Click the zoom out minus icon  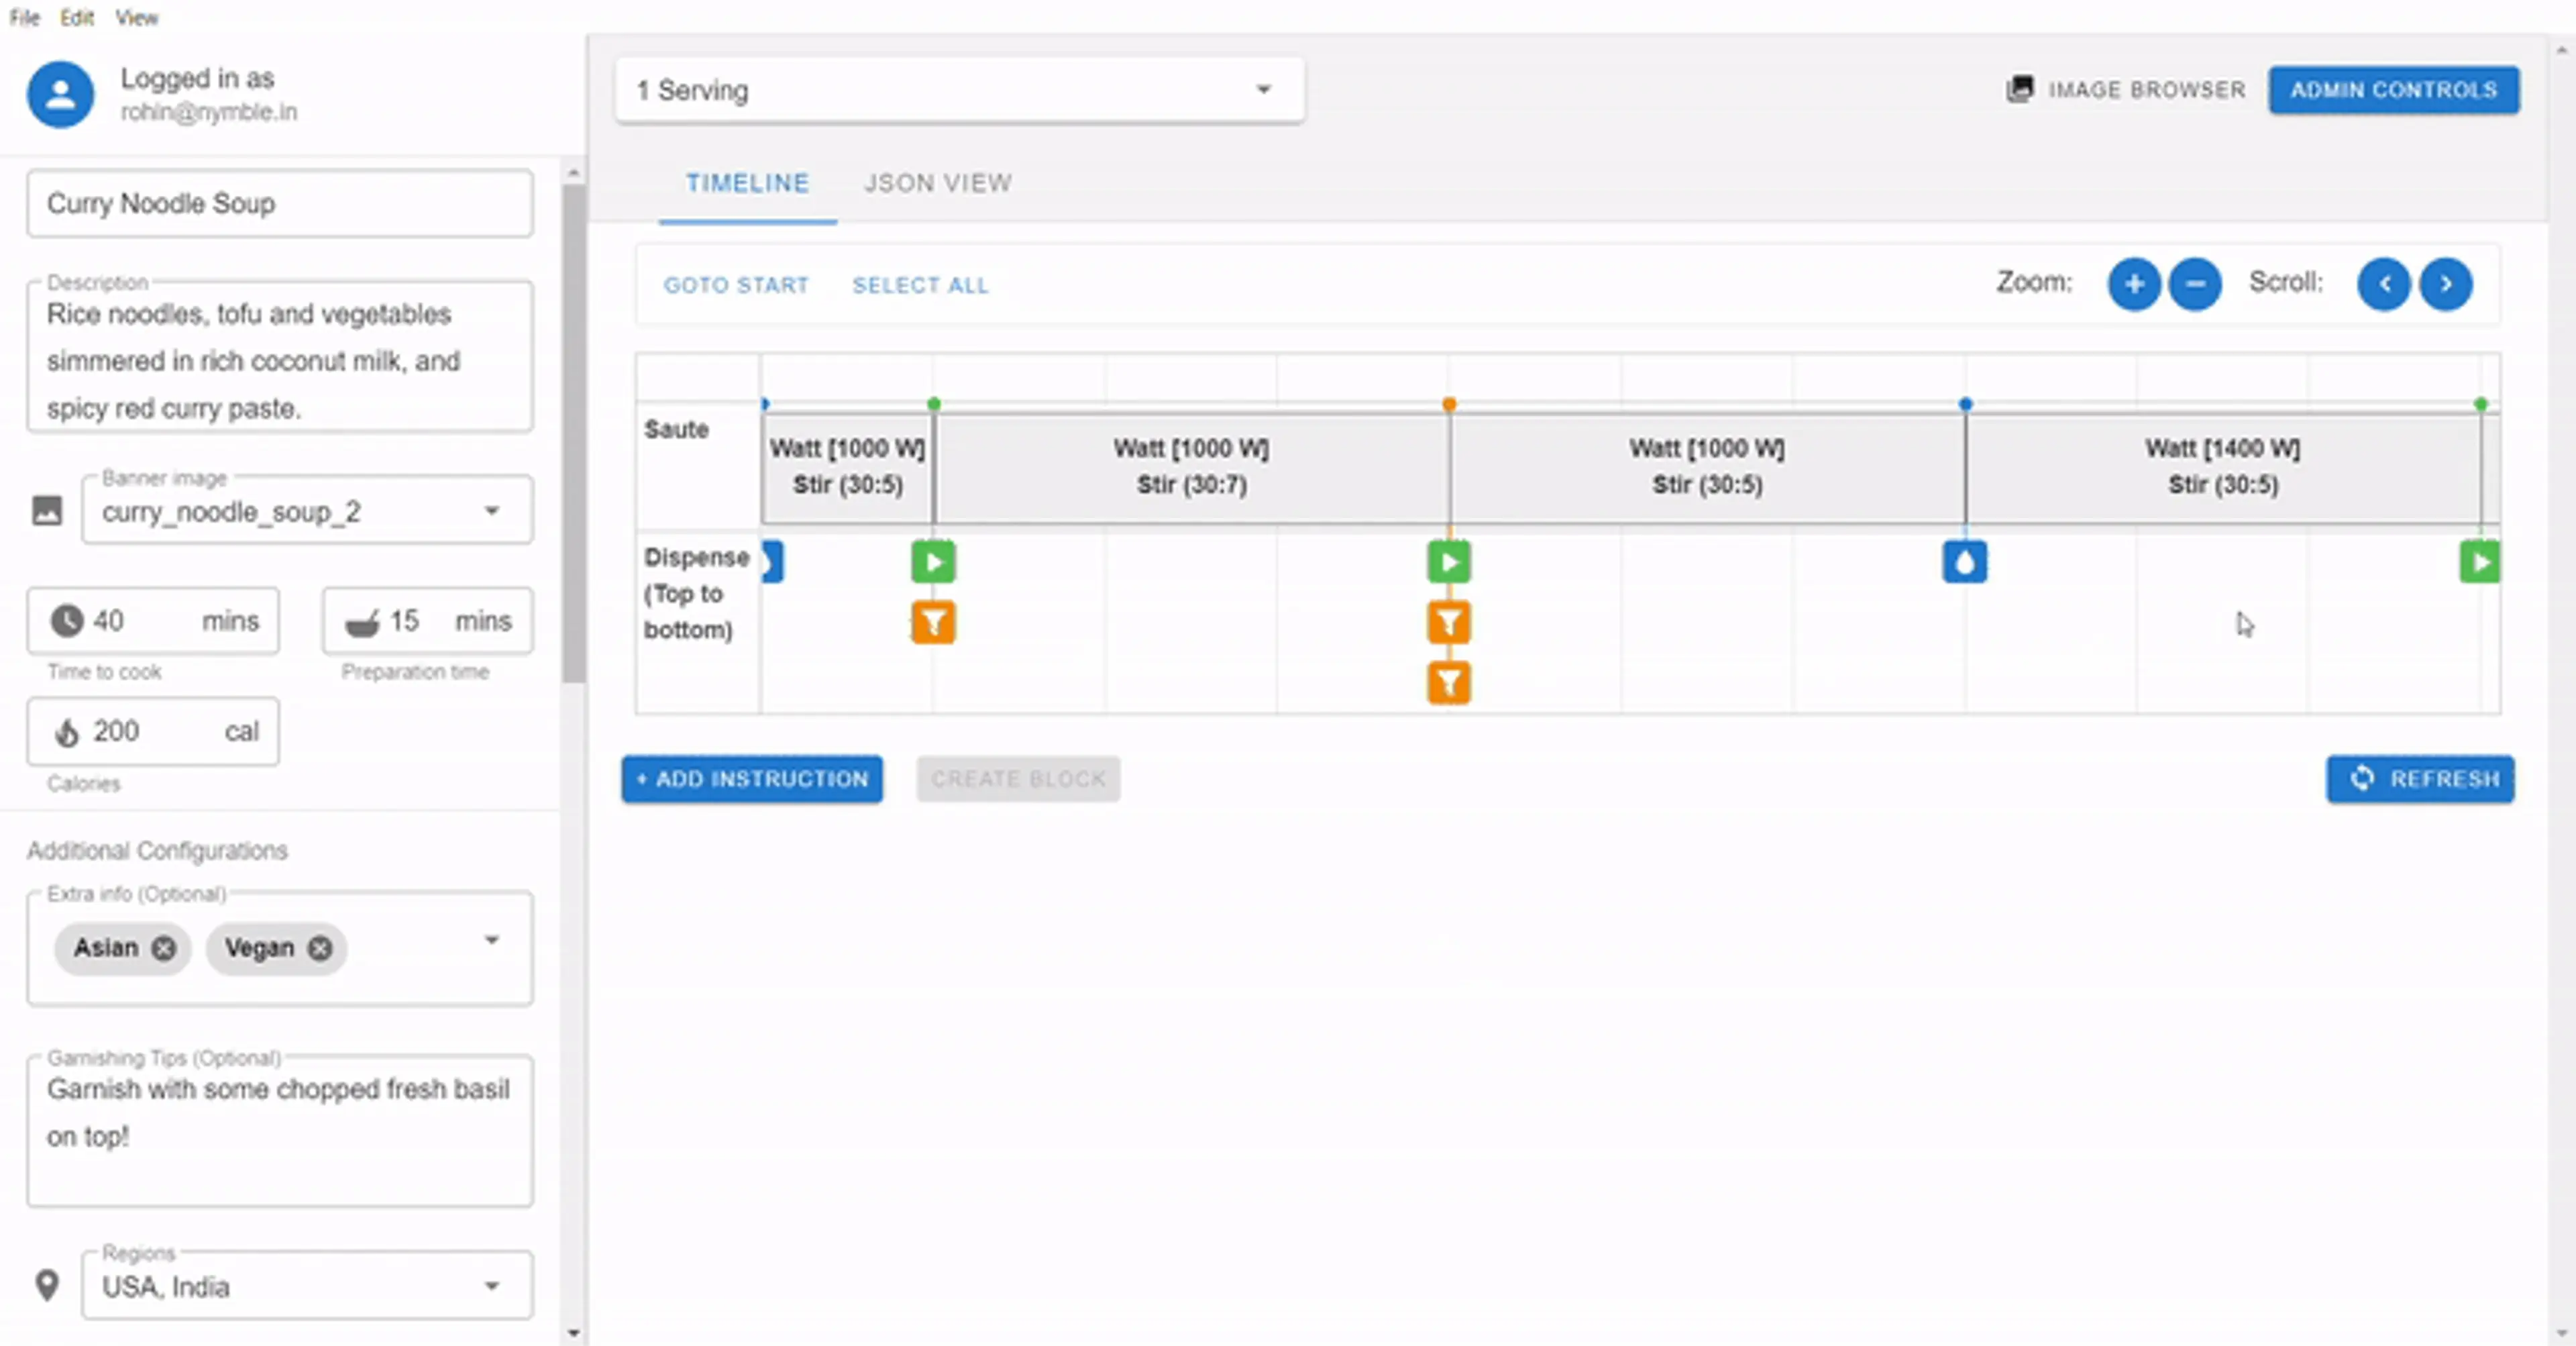click(2195, 284)
